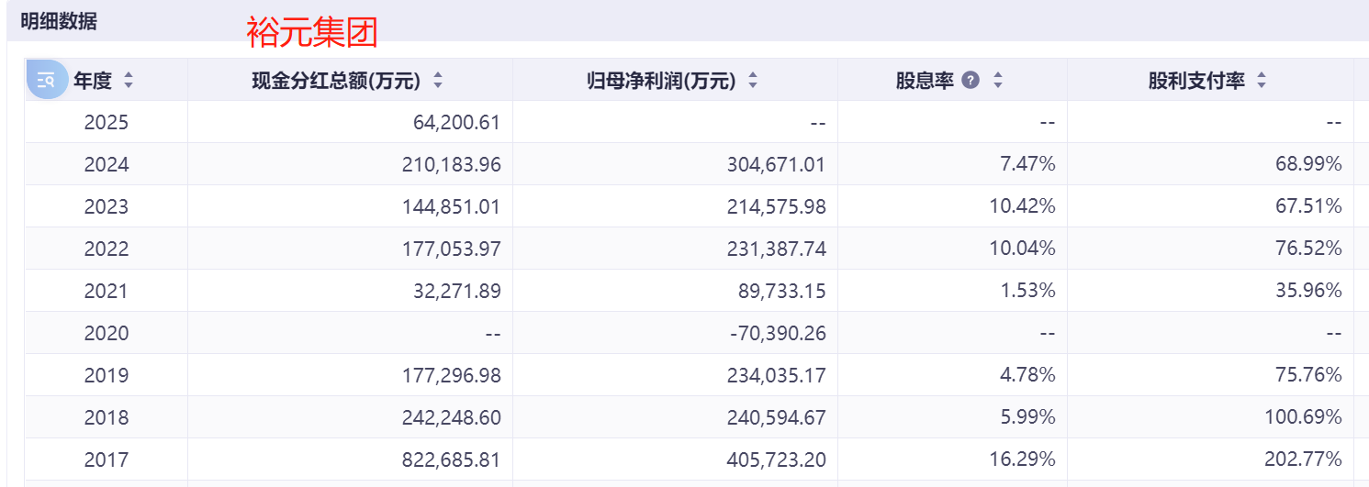
Task: Click the 2022 year row cell
Action: click(107, 249)
